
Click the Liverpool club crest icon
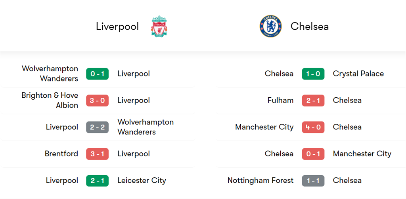(x=159, y=27)
